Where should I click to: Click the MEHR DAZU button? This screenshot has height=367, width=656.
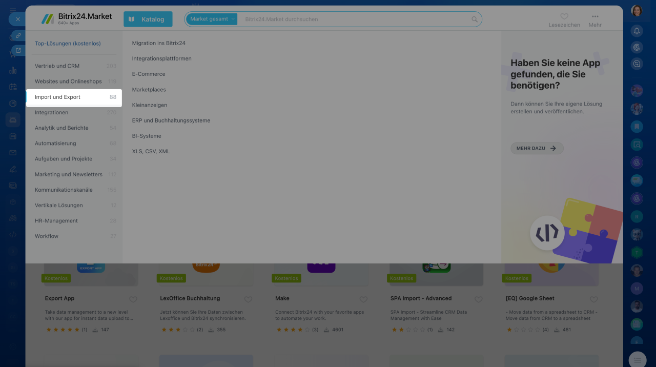[537, 148]
